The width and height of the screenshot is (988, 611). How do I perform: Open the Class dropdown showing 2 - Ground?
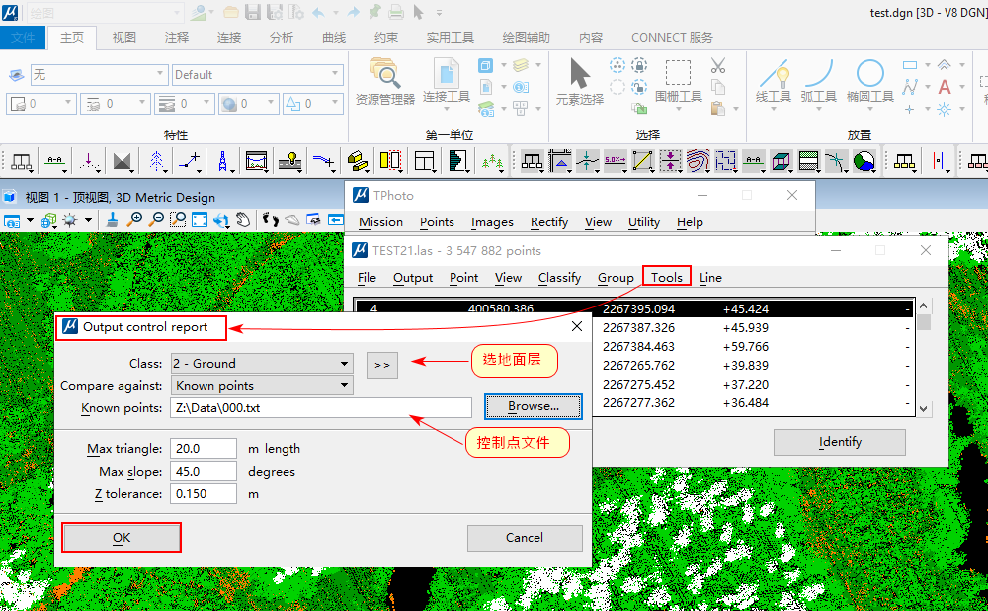point(262,364)
